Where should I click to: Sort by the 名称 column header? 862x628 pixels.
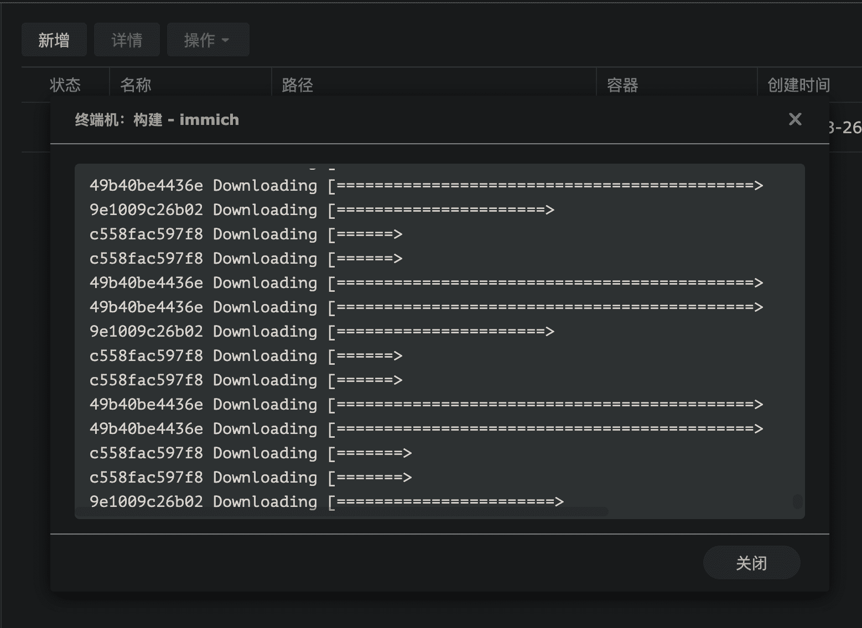coord(190,85)
